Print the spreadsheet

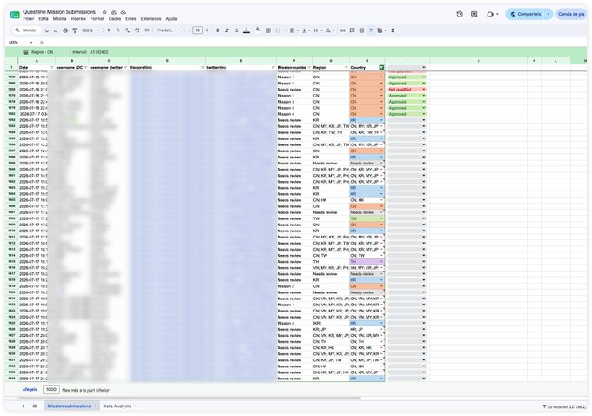point(65,30)
